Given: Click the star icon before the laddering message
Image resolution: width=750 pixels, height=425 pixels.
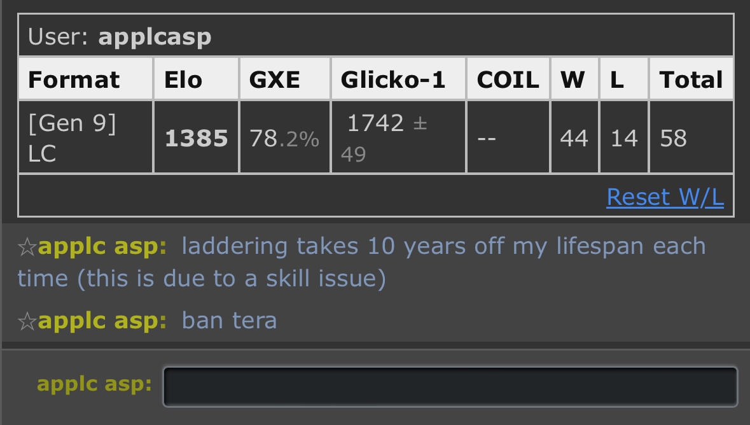Looking at the screenshot, I should click(x=27, y=247).
